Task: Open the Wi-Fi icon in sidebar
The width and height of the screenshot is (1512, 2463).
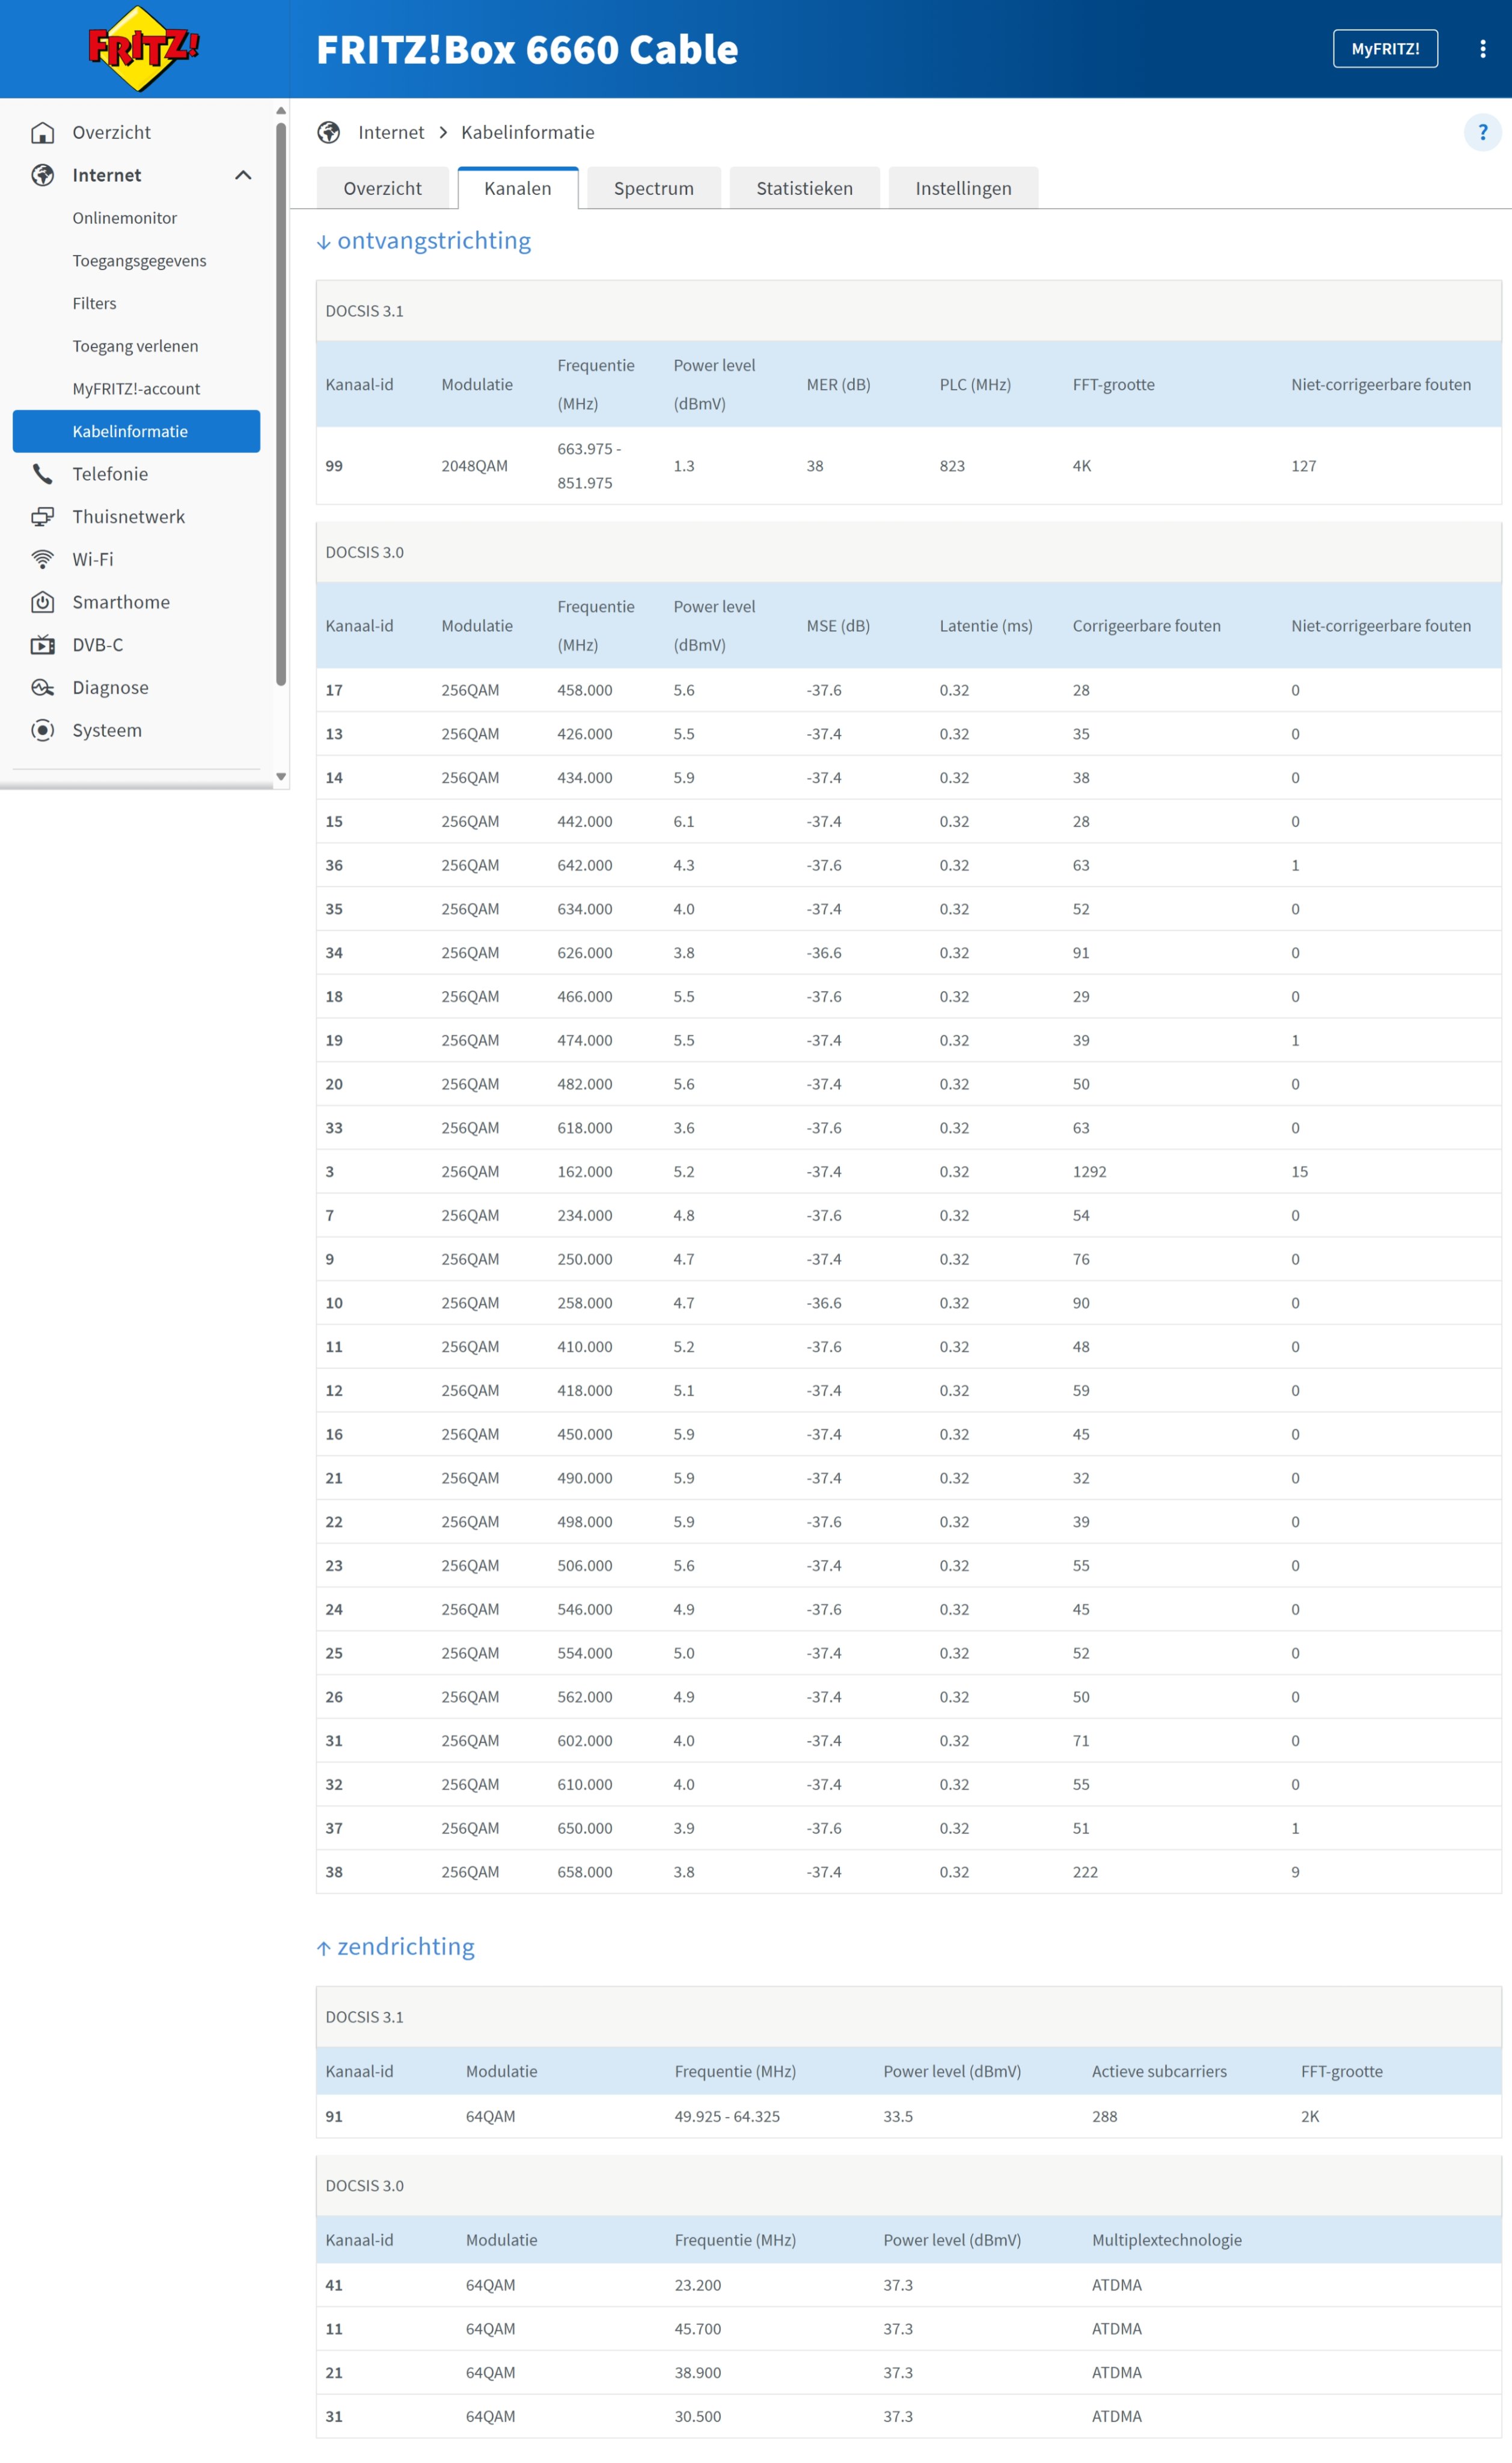Action: point(42,560)
